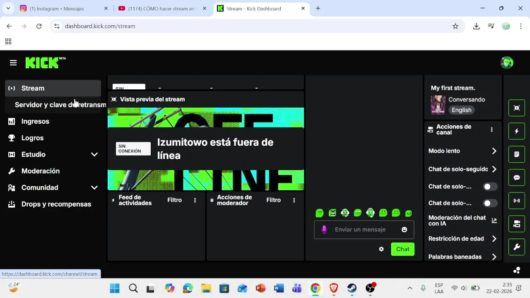Open OBS Studio from the taskbar
The width and height of the screenshot is (530, 298).
pos(370,288)
